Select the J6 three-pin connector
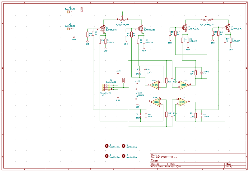 coord(109,87)
